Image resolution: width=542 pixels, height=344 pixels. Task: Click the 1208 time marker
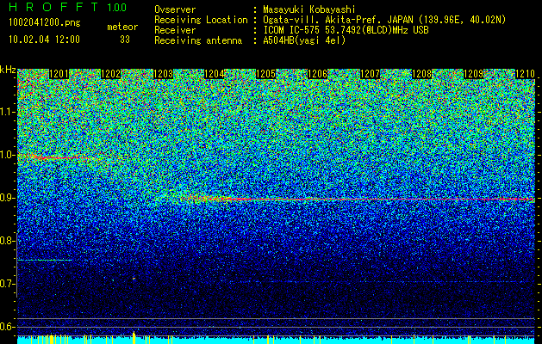[x=421, y=74]
